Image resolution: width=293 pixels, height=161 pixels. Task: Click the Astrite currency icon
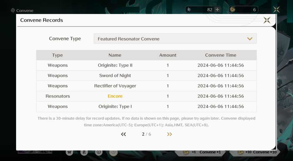click(x=189, y=10)
